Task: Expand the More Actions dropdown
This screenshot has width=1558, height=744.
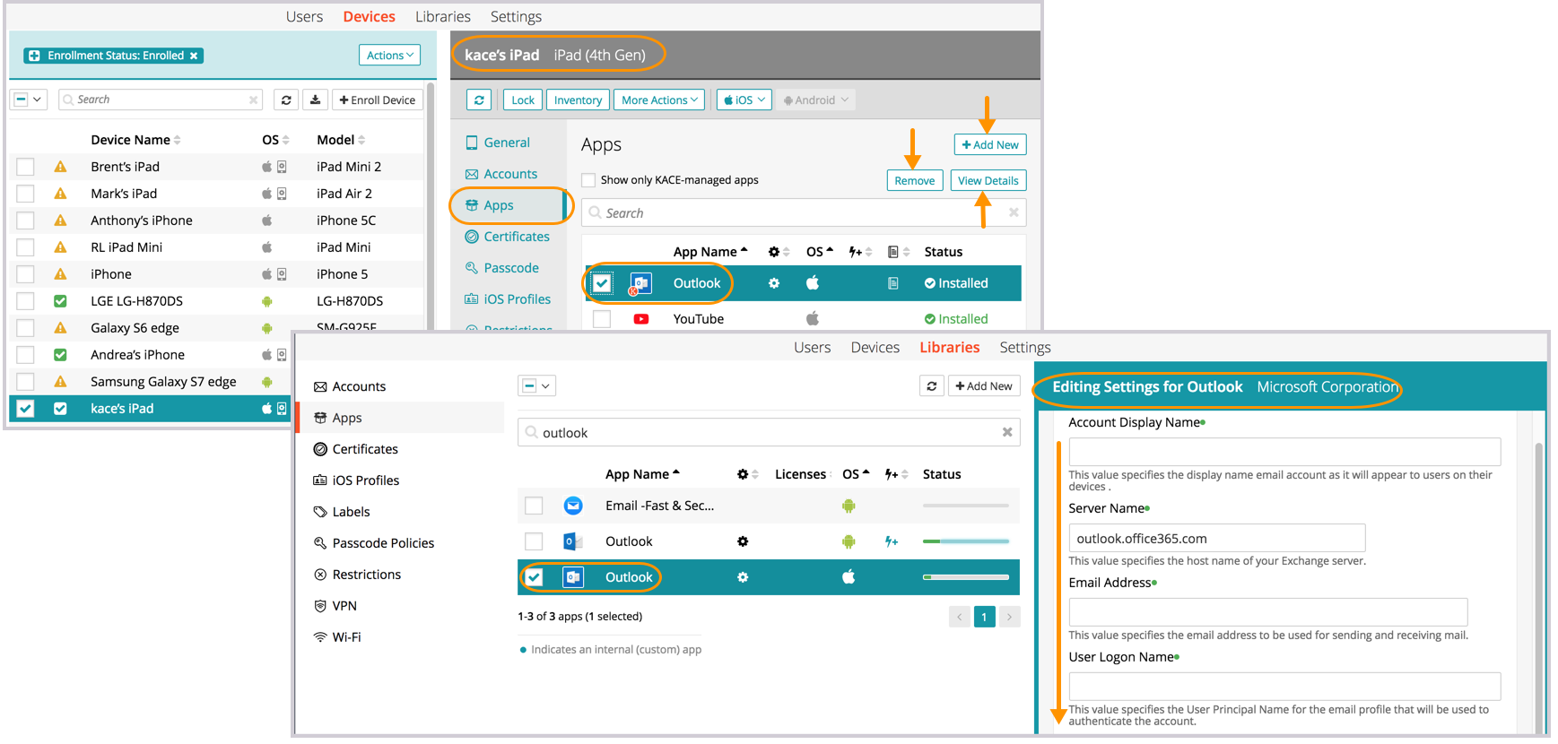Action: 659,99
